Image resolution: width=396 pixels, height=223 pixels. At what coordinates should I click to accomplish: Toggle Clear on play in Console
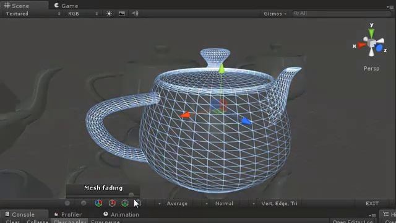pyautogui.click(x=70, y=221)
